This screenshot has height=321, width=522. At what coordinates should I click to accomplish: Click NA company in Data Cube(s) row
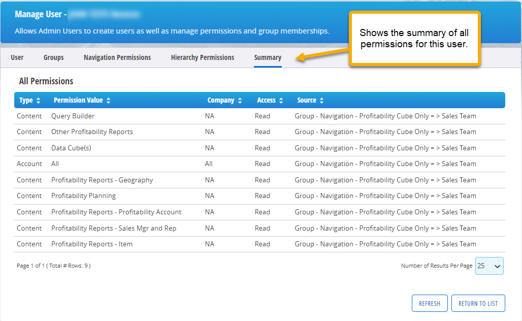click(209, 148)
